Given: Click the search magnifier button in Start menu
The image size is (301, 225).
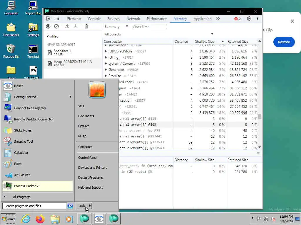Looking at the screenshot, I should coord(70,206).
